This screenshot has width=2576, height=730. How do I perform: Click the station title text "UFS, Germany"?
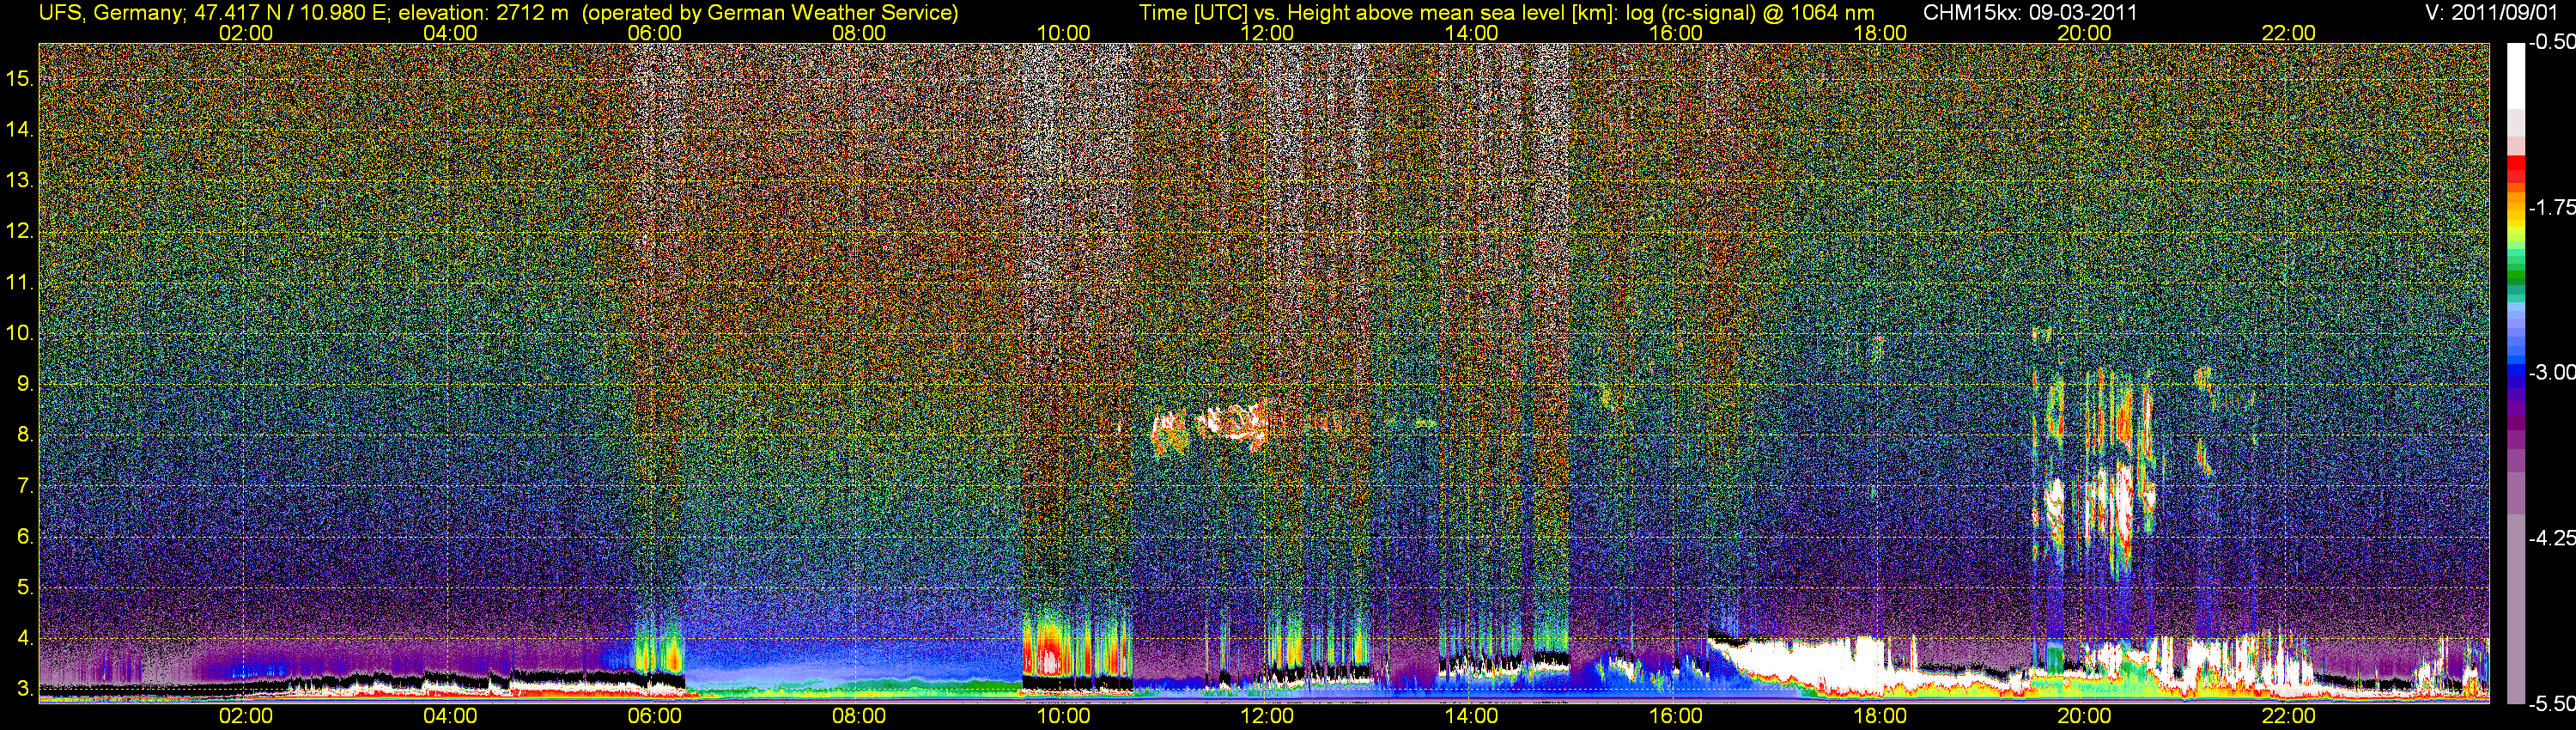pos(110,13)
